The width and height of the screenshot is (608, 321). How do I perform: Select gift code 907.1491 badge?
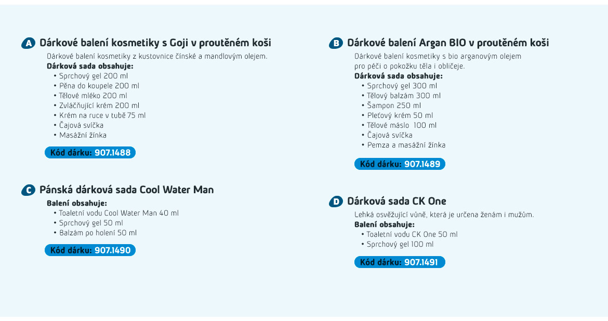[400, 262]
